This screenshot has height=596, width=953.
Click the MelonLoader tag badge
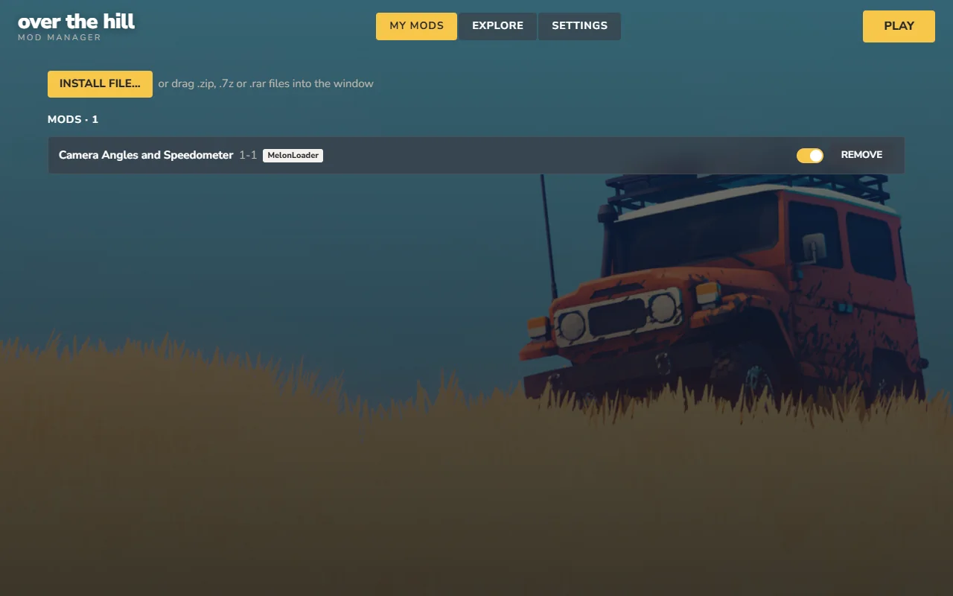(293, 156)
